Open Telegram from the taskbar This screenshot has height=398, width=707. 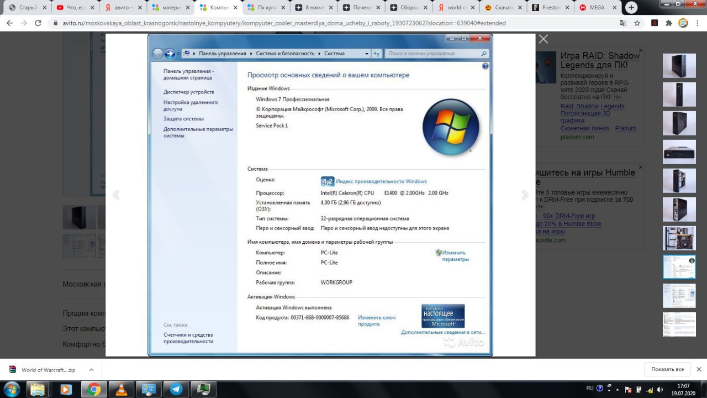(176, 389)
